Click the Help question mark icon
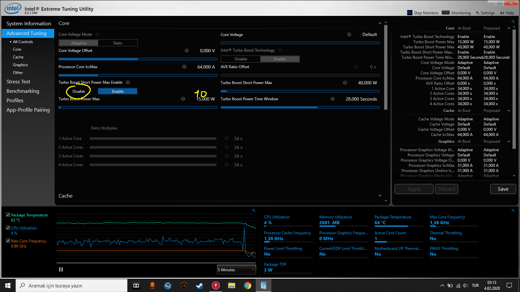520x292 pixels. click(x=502, y=13)
